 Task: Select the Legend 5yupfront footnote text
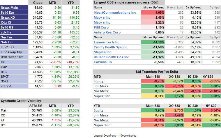pos(115,136)
